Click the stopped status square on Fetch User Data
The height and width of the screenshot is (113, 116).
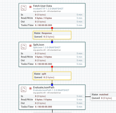pos(30,7)
